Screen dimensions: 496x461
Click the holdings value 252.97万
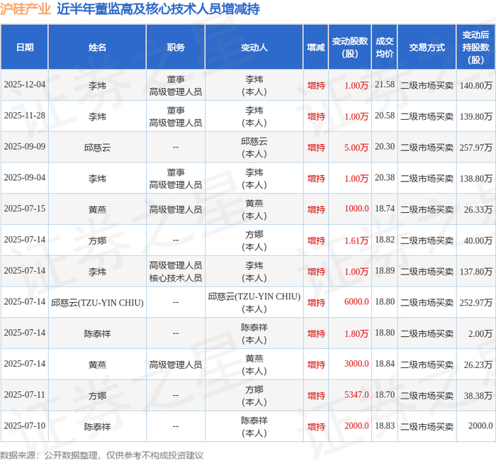(475, 303)
